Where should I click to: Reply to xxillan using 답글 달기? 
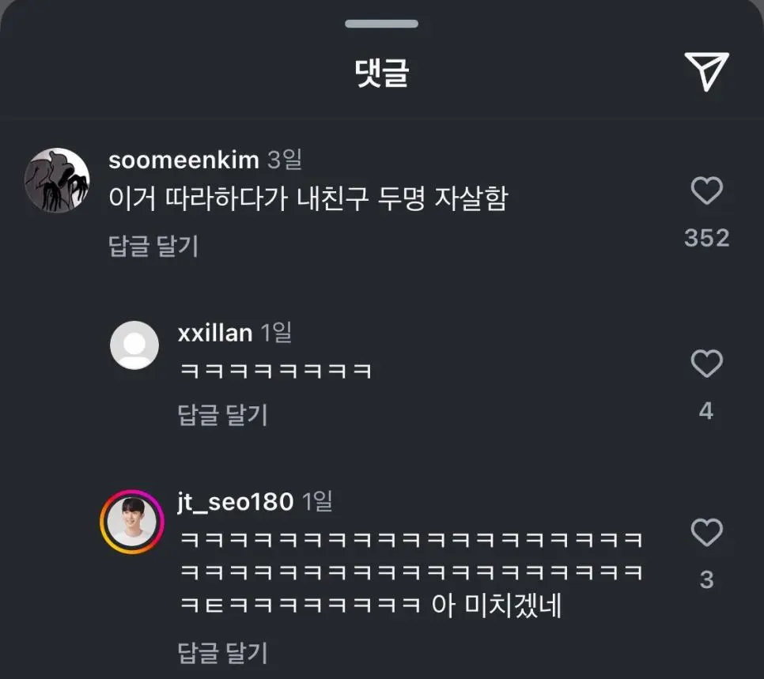[223, 414]
